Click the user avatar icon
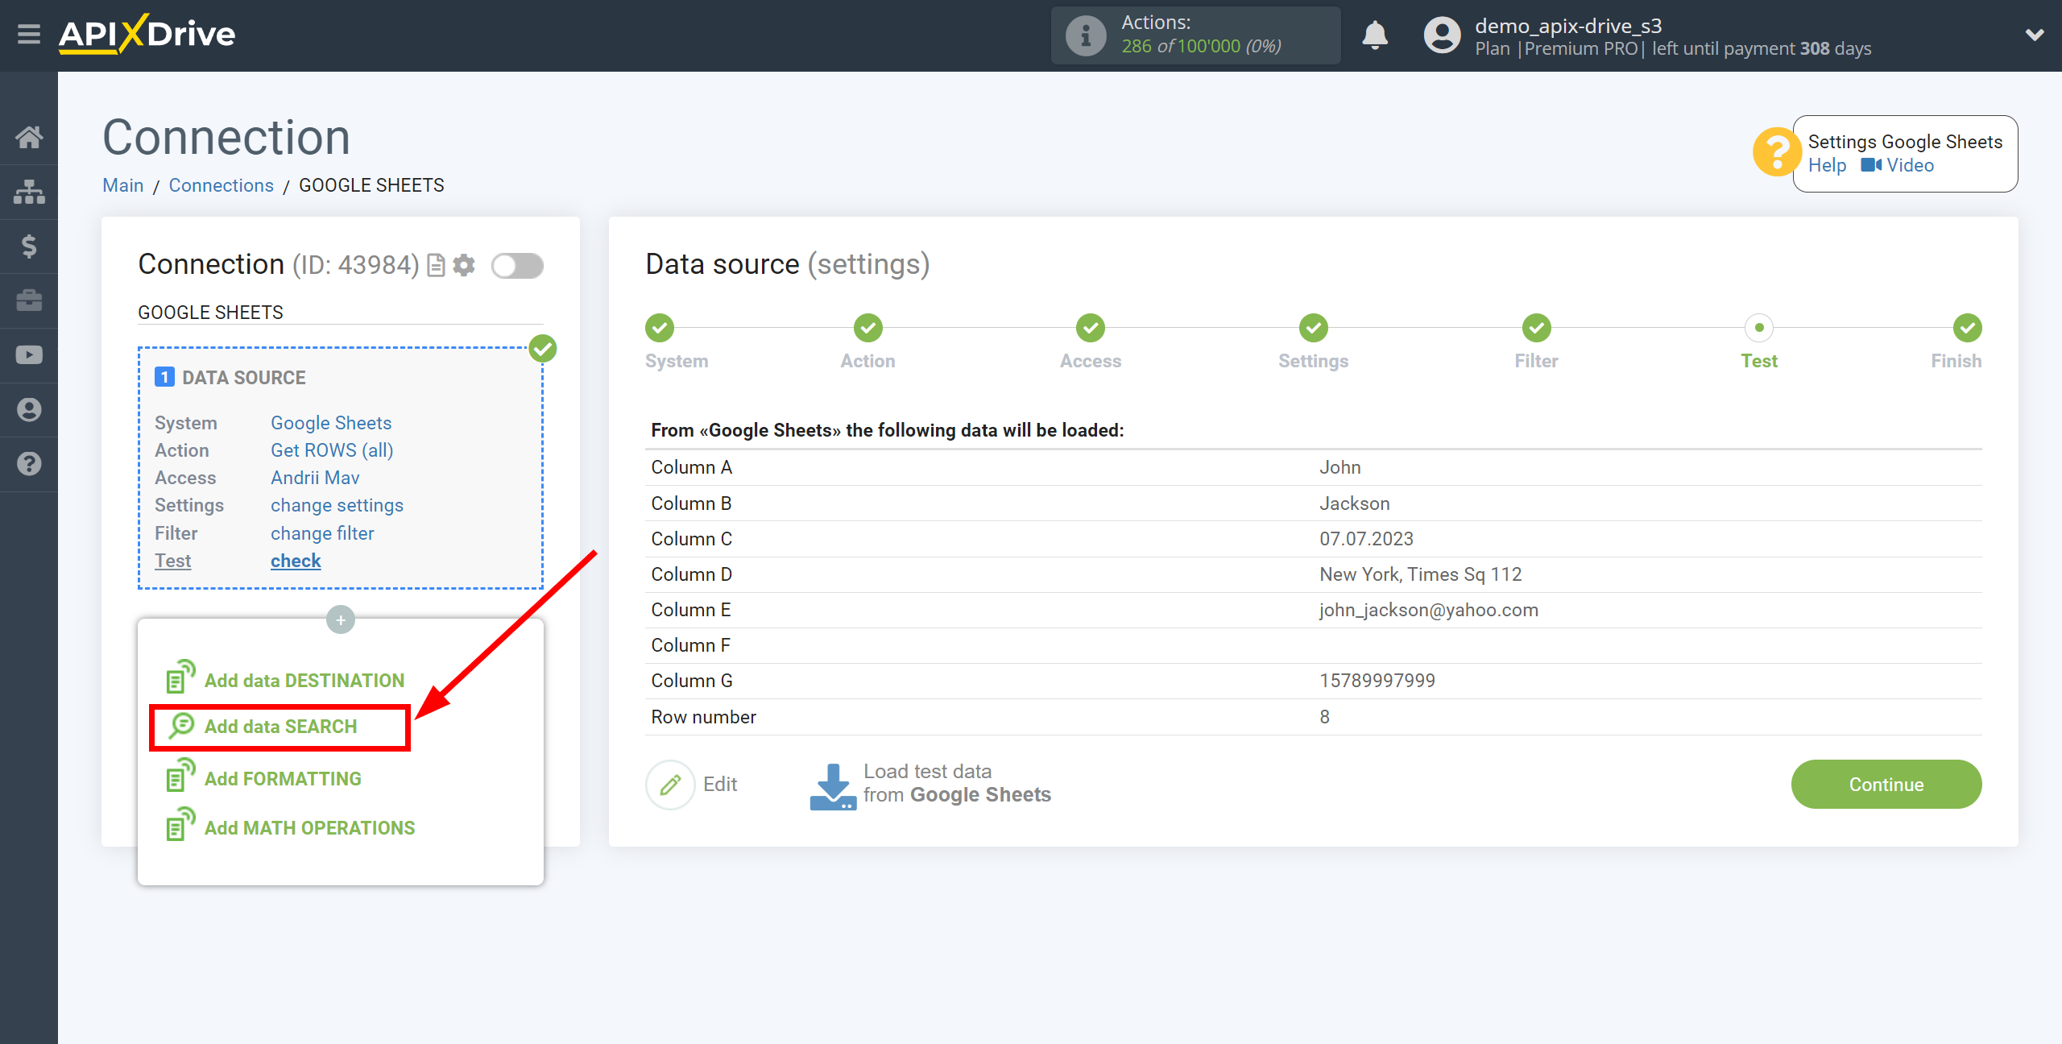The image size is (2062, 1044). click(x=1442, y=35)
